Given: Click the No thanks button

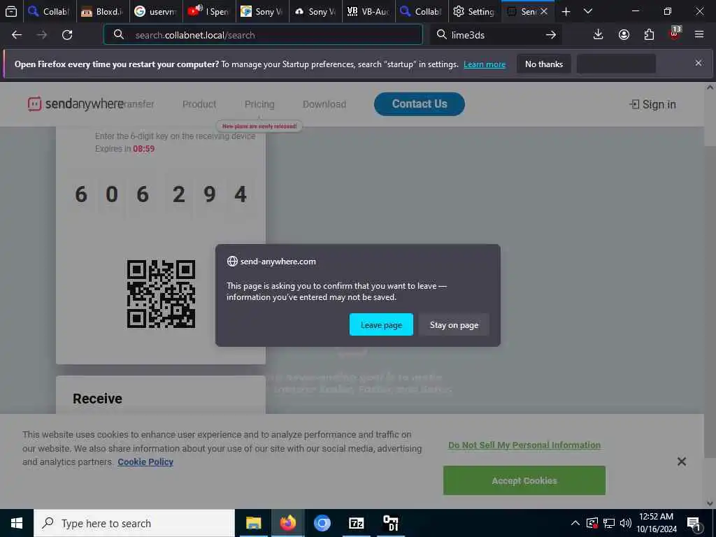Looking at the screenshot, I should [544, 64].
